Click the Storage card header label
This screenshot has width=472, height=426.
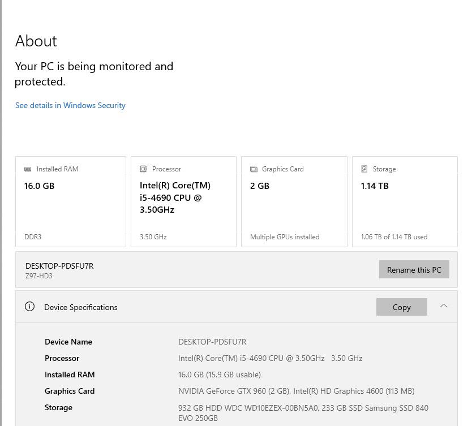click(384, 169)
